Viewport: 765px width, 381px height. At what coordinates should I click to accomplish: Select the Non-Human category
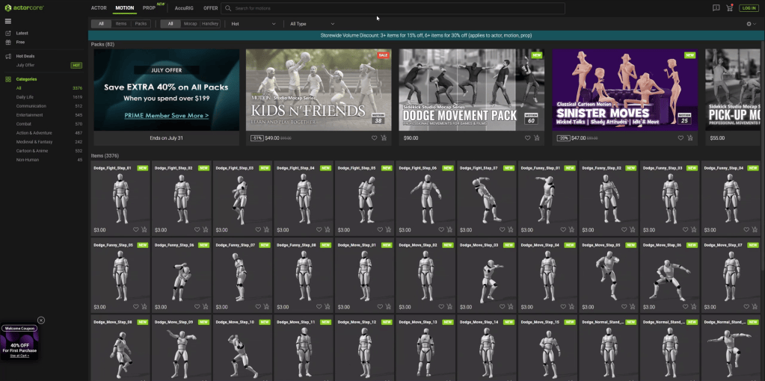pyautogui.click(x=26, y=160)
